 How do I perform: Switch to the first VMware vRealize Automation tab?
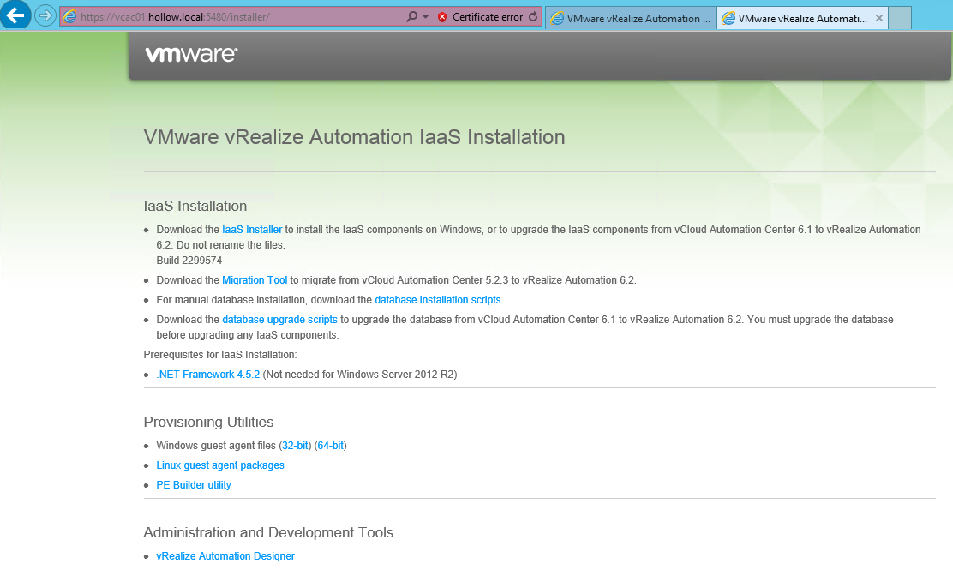click(630, 18)
